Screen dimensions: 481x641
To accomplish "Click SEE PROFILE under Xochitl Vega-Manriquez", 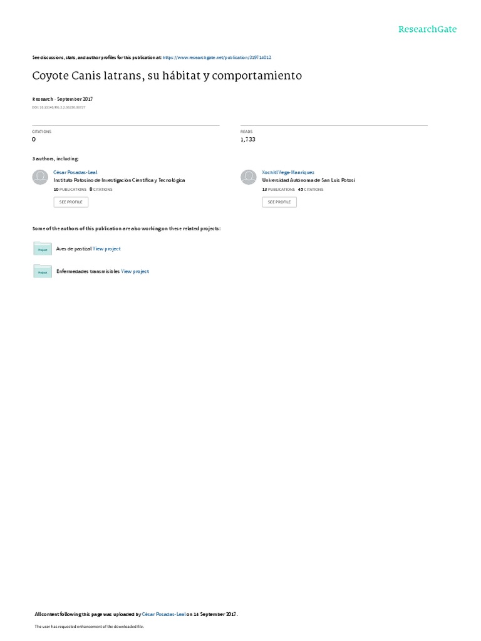I will tap(279, 202).
